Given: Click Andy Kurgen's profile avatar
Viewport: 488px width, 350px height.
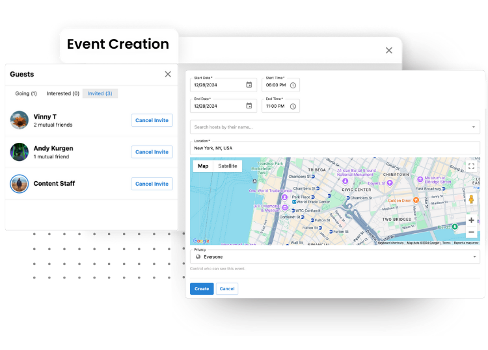Looking at the screenshot, I should [20, 152].
